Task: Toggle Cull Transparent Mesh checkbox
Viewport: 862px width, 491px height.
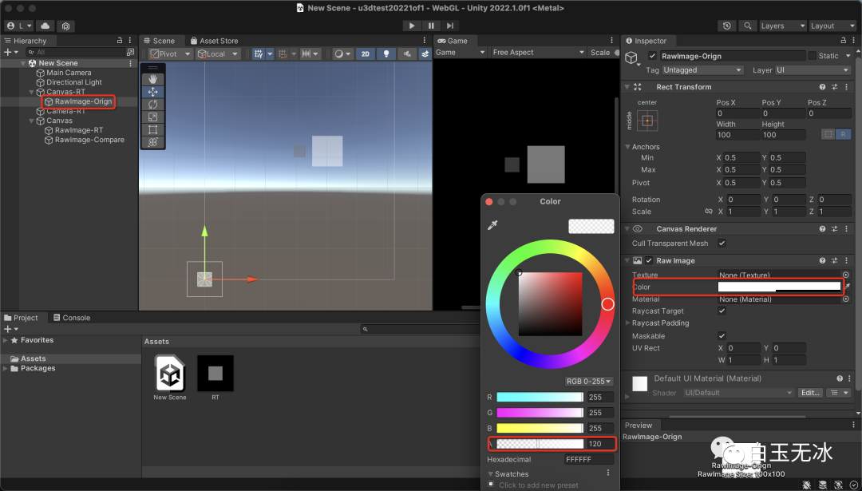Action: [722, 244]
